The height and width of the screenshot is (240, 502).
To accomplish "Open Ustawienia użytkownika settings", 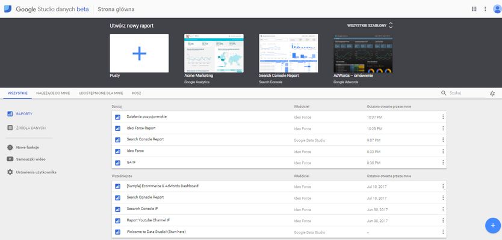I will click(x=36, y=172).
